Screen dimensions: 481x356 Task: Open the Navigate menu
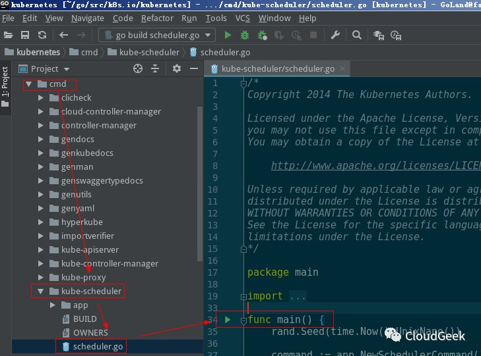(x=88, y=18)
